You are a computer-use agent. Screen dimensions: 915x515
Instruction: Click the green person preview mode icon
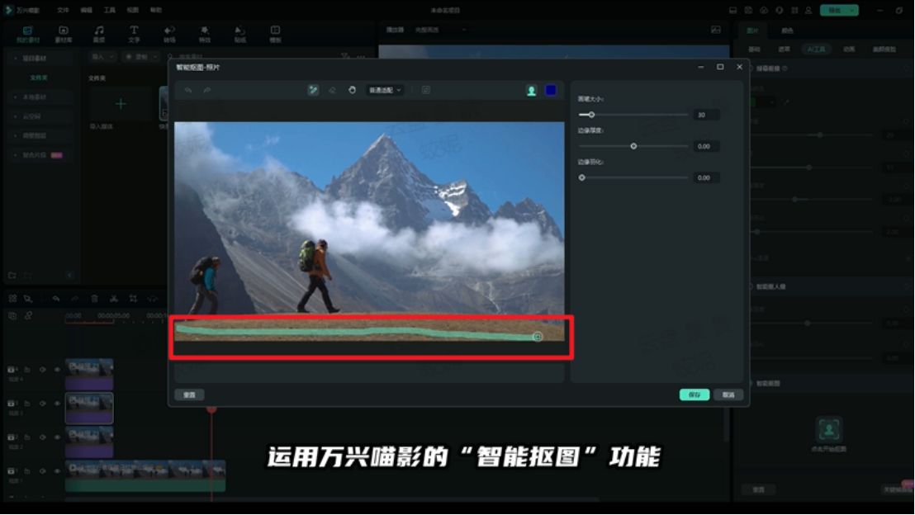[532, 91]
